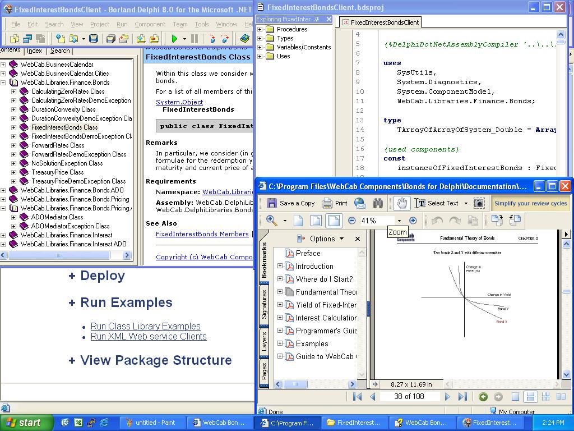Click the Email globe icon in Adobe Reader
Viewport: 574px width, 431px height.
359,203
